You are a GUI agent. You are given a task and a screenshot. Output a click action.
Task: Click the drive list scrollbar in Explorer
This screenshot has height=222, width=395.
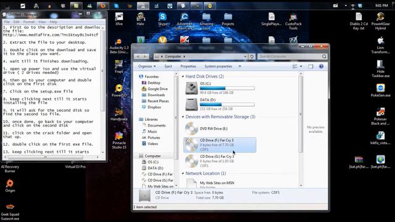(x=301, y=114)
